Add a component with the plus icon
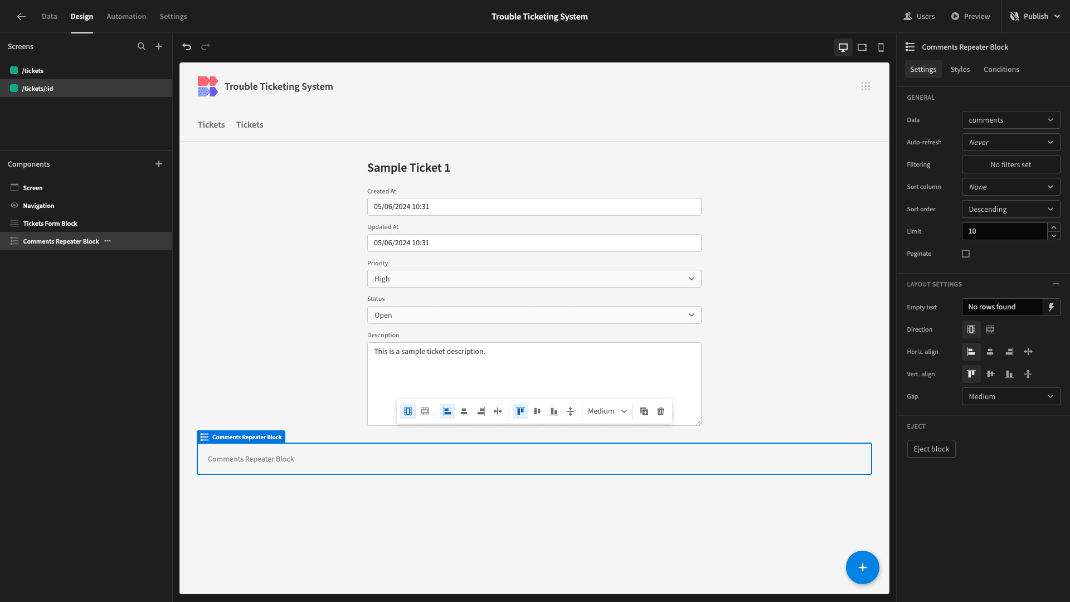 pos(159,164)
